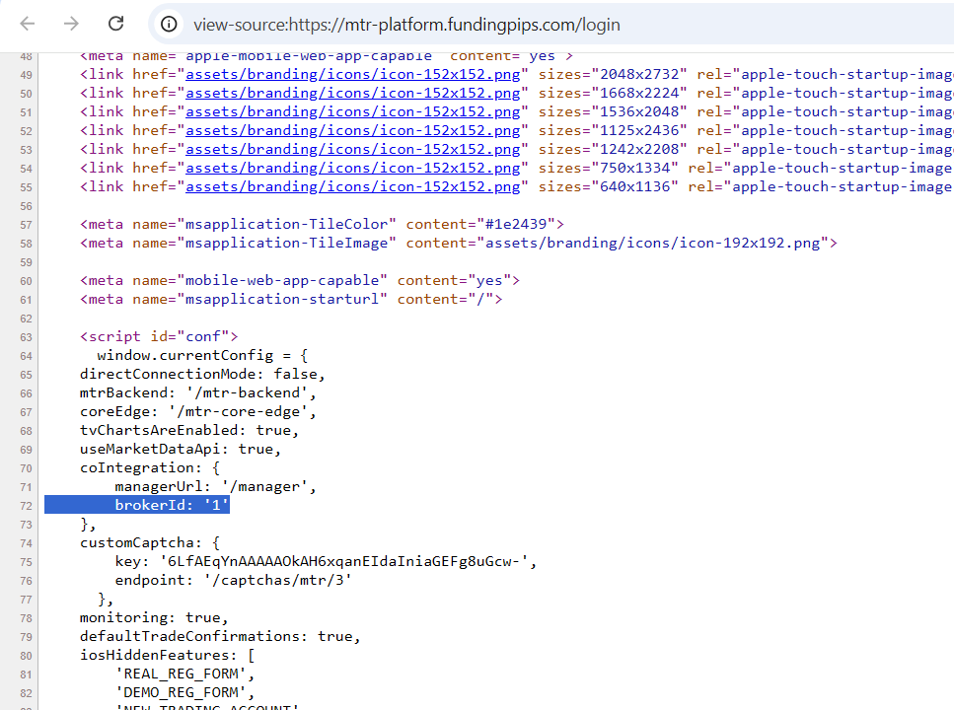Click line number 63 in gutter

tap(26, 337)
